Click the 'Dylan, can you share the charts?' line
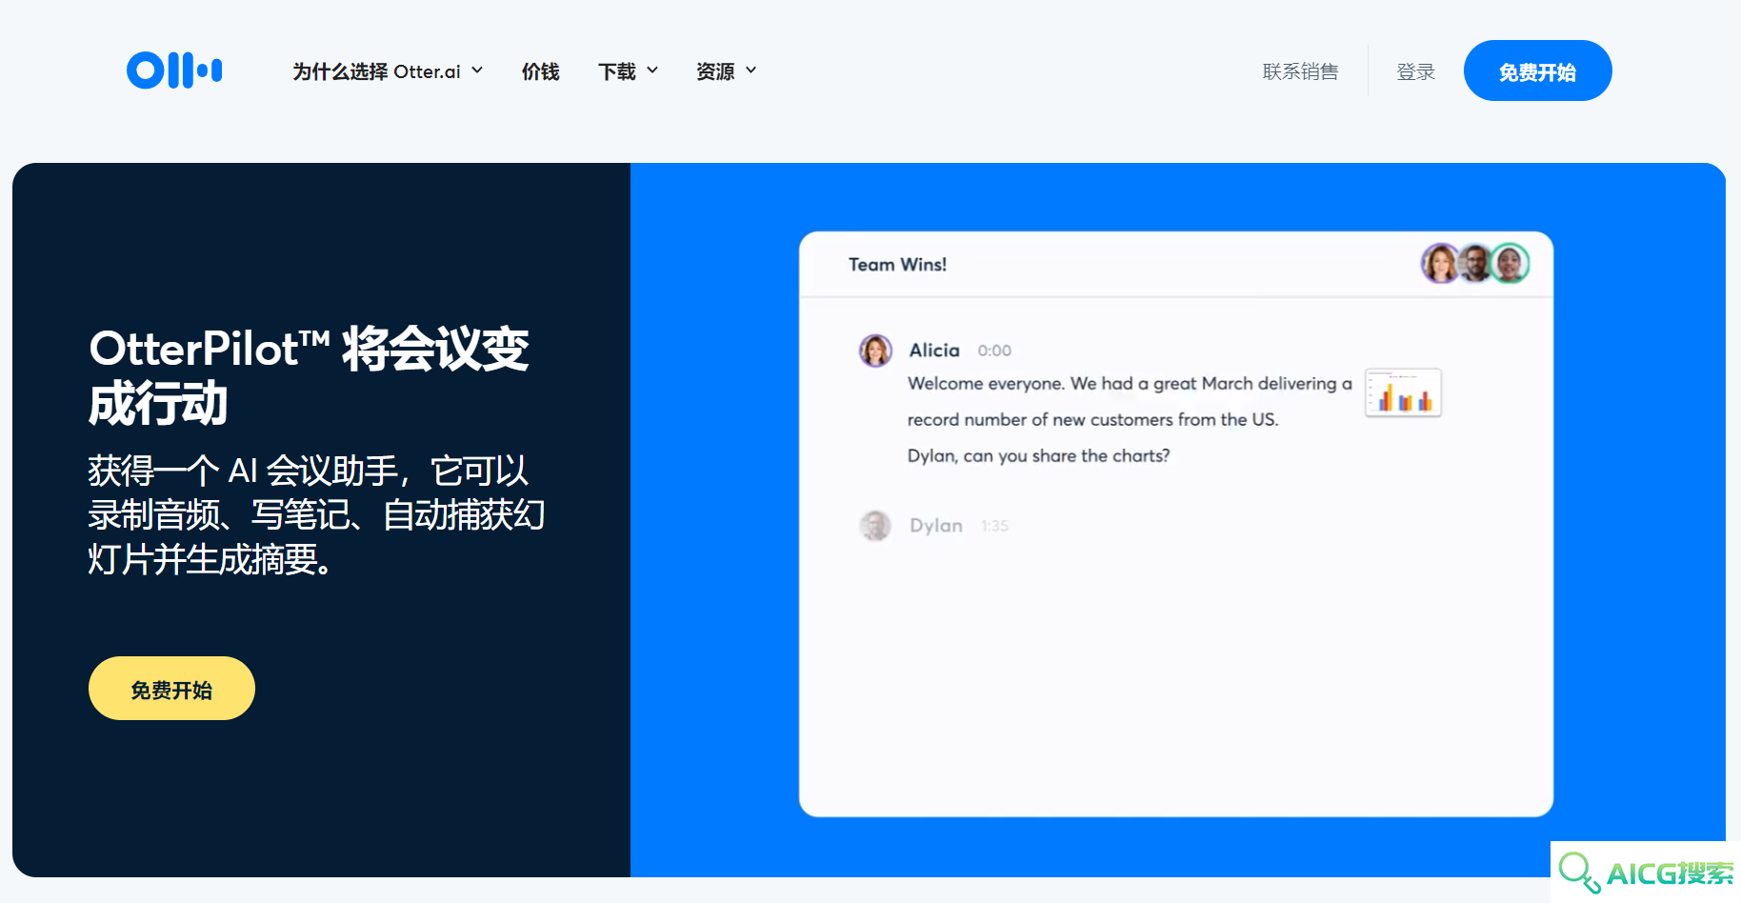Viewport: 1741px width, 903px height. (1038, 456)
